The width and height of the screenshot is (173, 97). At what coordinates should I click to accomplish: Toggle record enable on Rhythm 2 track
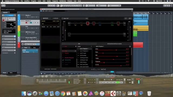(26, 23)
